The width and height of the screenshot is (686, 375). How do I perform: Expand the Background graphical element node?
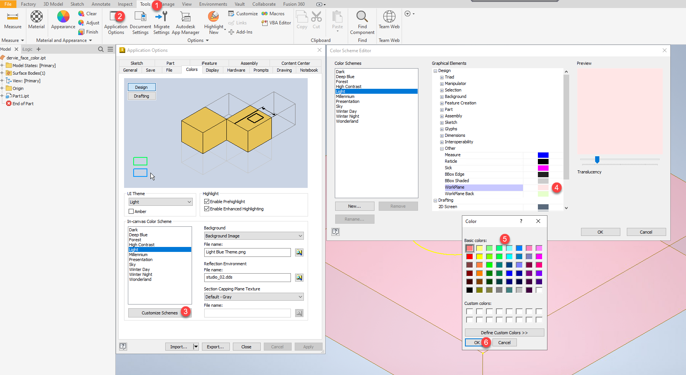[x=442, y=97]
